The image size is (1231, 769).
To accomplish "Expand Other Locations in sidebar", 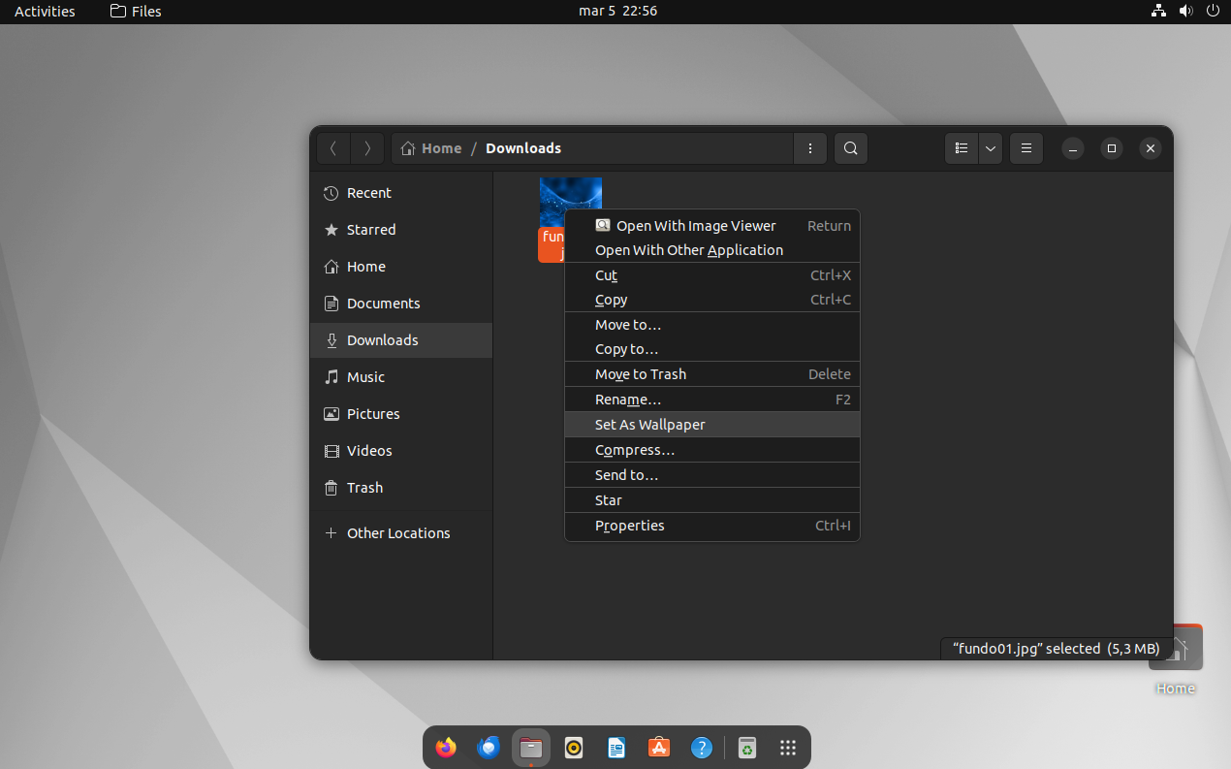I will pos(397,533).
